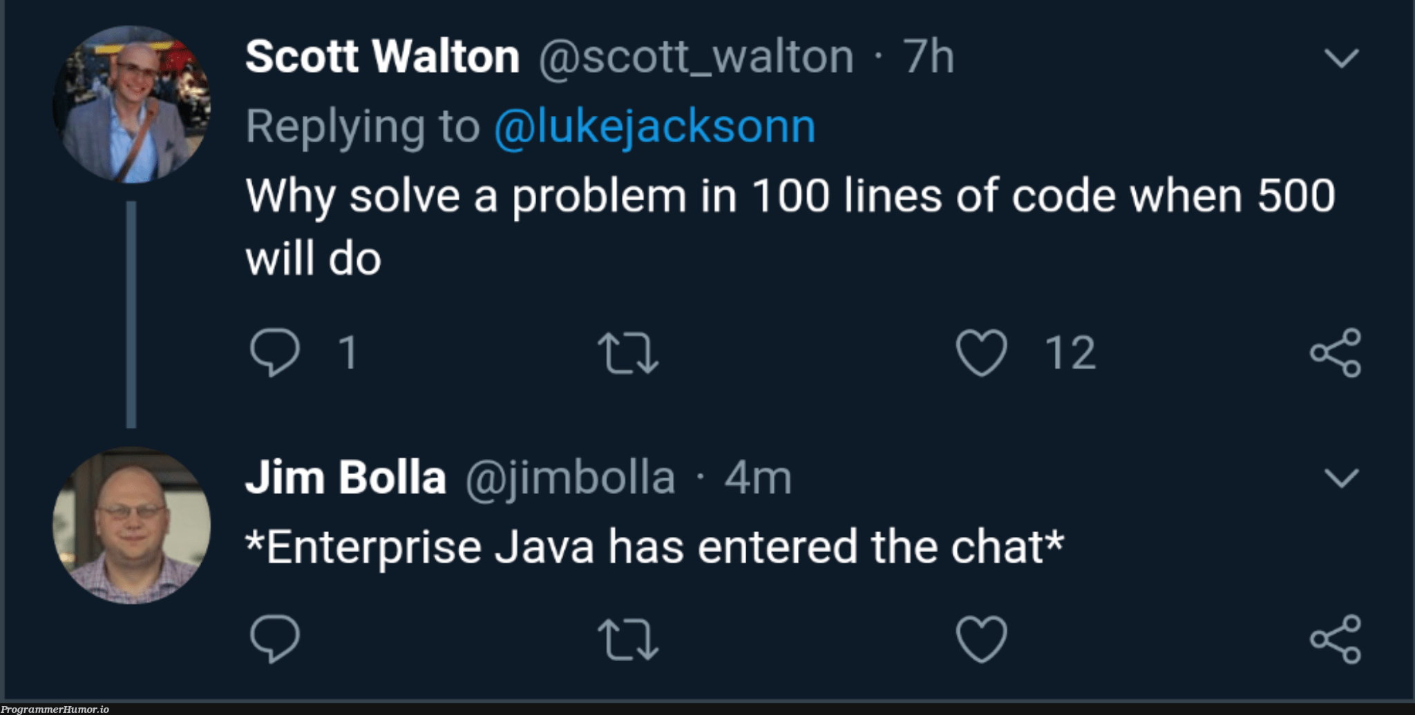Reply to Jim Bolla's tweet

click(275, 638)
